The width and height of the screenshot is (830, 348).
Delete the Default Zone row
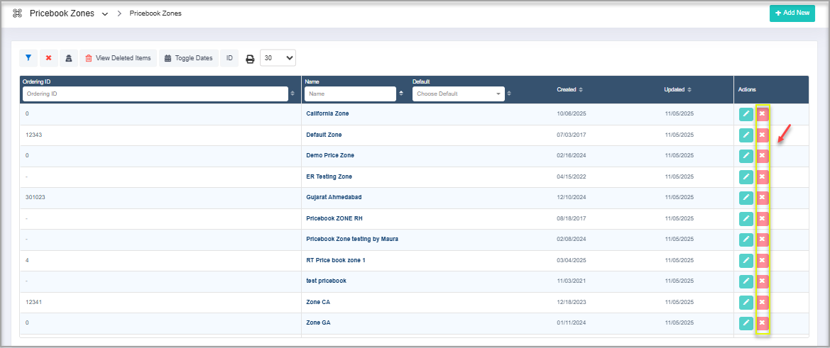point(763,135)
